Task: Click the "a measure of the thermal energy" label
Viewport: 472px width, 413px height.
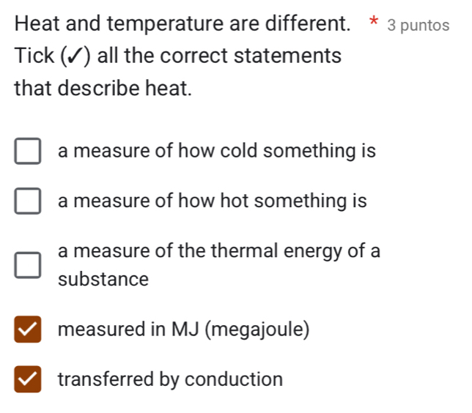Action: pyautogui.click(x=218, y=251)
